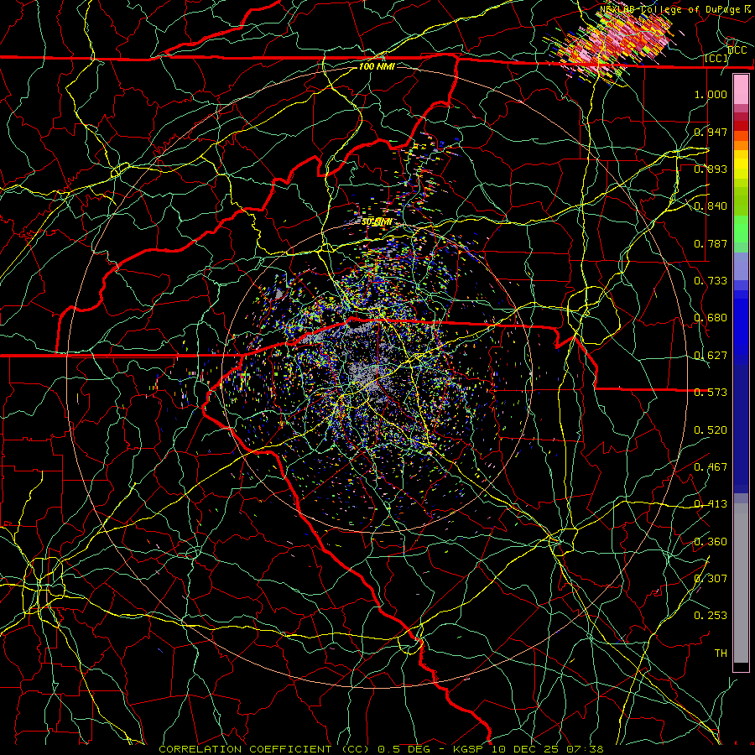This screenshot has height=755, width=755.
Task: Select the 0.520 legend value
Action: (711, 430)
